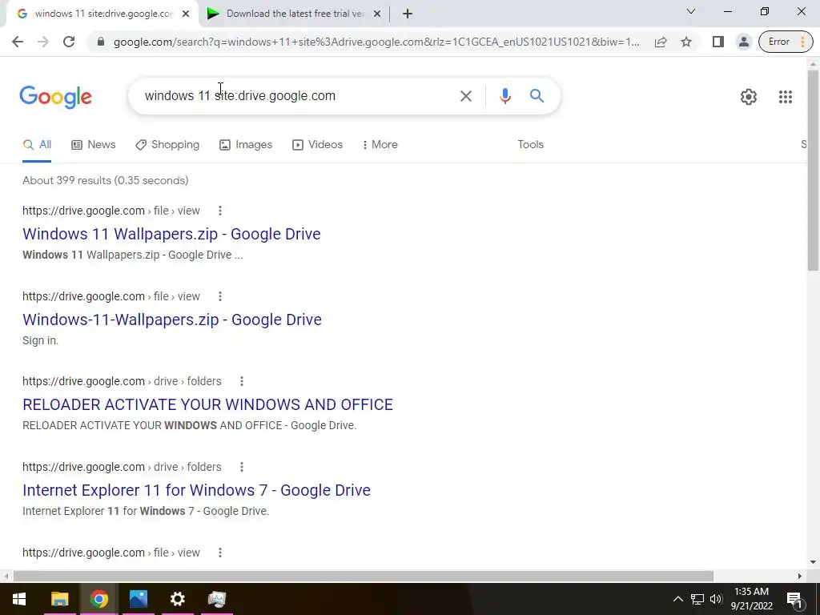820x615 pixels.
Task: Switch to Download the latest free trial tab
Action: tap(295, 14)
